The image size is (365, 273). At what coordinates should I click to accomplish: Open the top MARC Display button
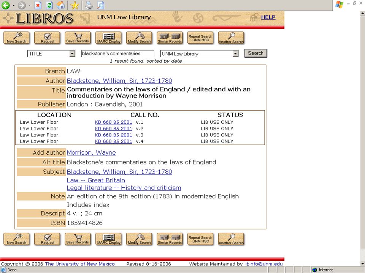tap(108, 38)
